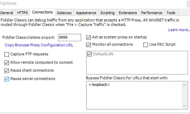Go to the Appearance tab
The image size is (190, 114).
click(86, 13)
